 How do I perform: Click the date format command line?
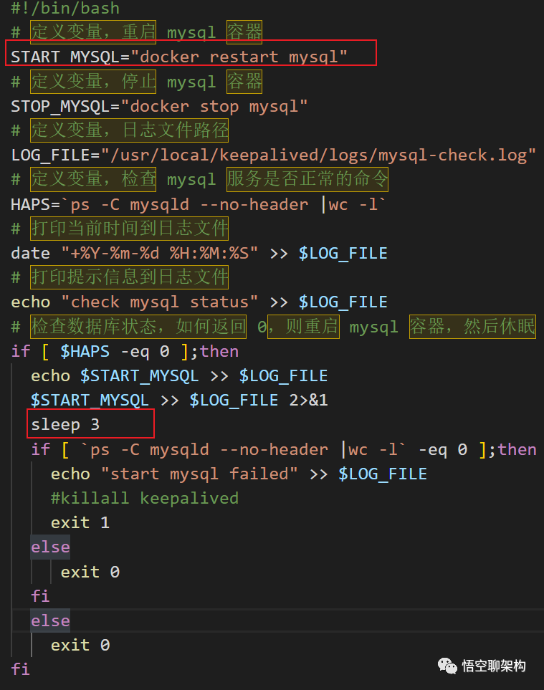tap(199, 254)
